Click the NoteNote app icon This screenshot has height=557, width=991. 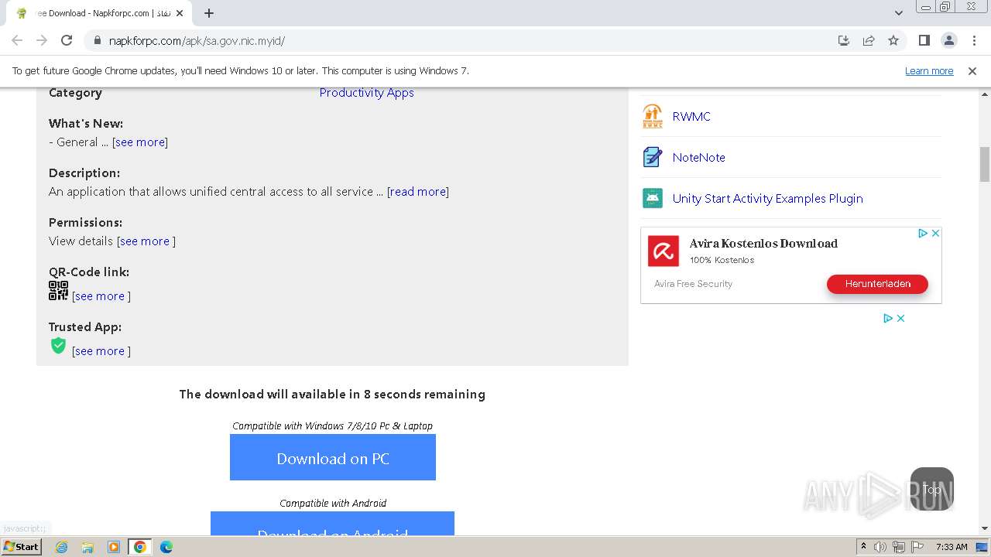tap(653, 158)
